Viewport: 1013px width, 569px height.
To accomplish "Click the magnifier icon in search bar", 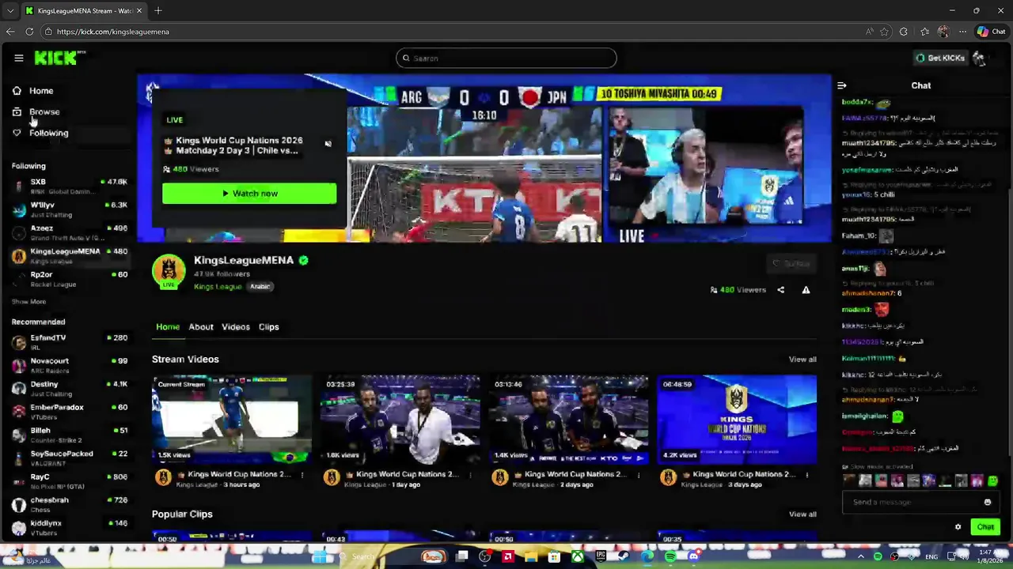I will click(x=406, y=58).
